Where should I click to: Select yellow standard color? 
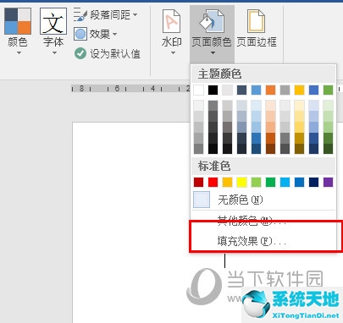coord(241,182)
